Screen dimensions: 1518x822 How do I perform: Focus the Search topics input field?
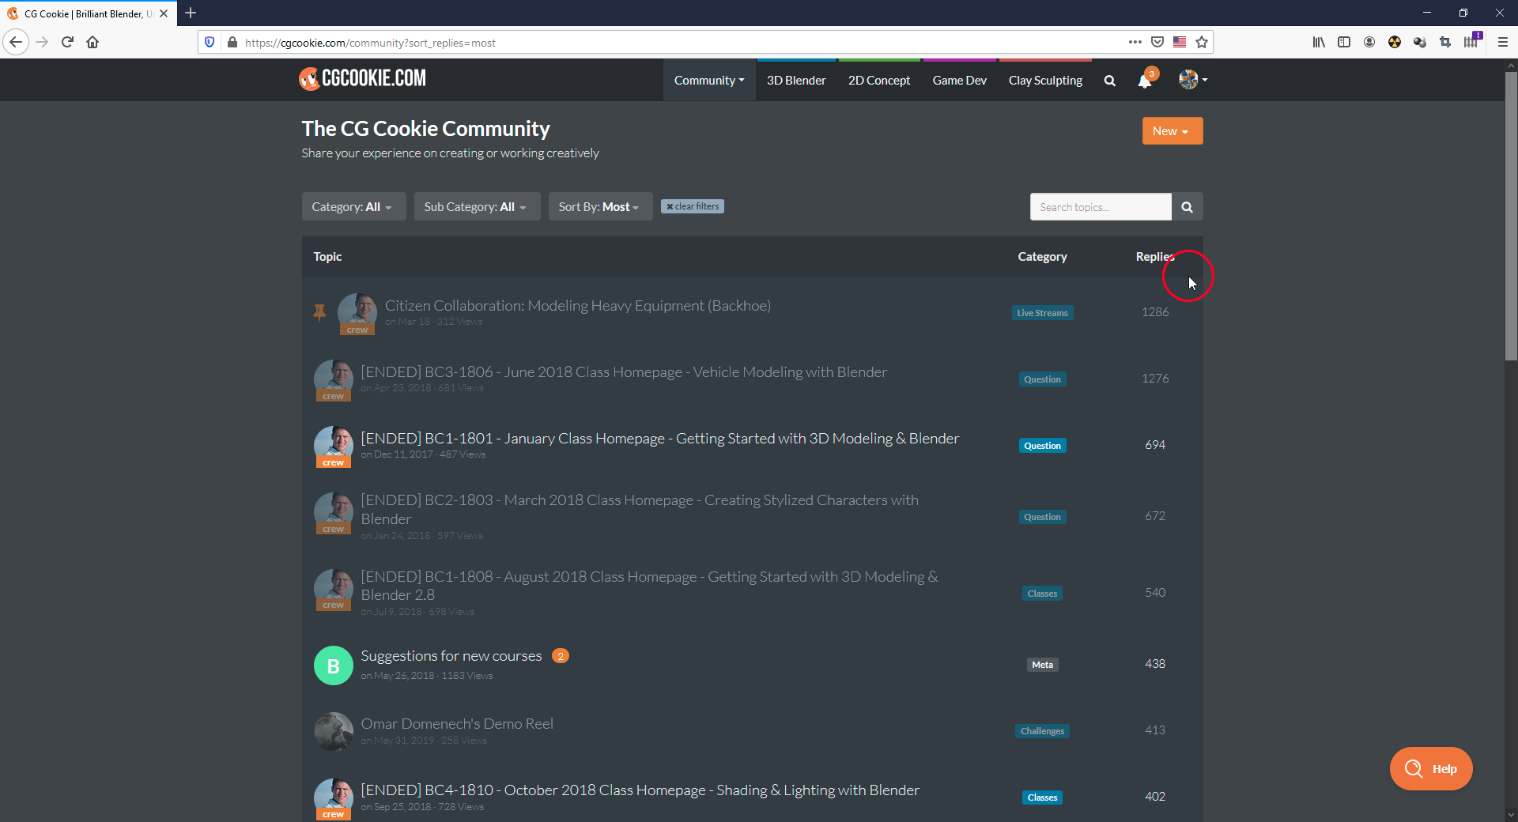(1101, 207)
